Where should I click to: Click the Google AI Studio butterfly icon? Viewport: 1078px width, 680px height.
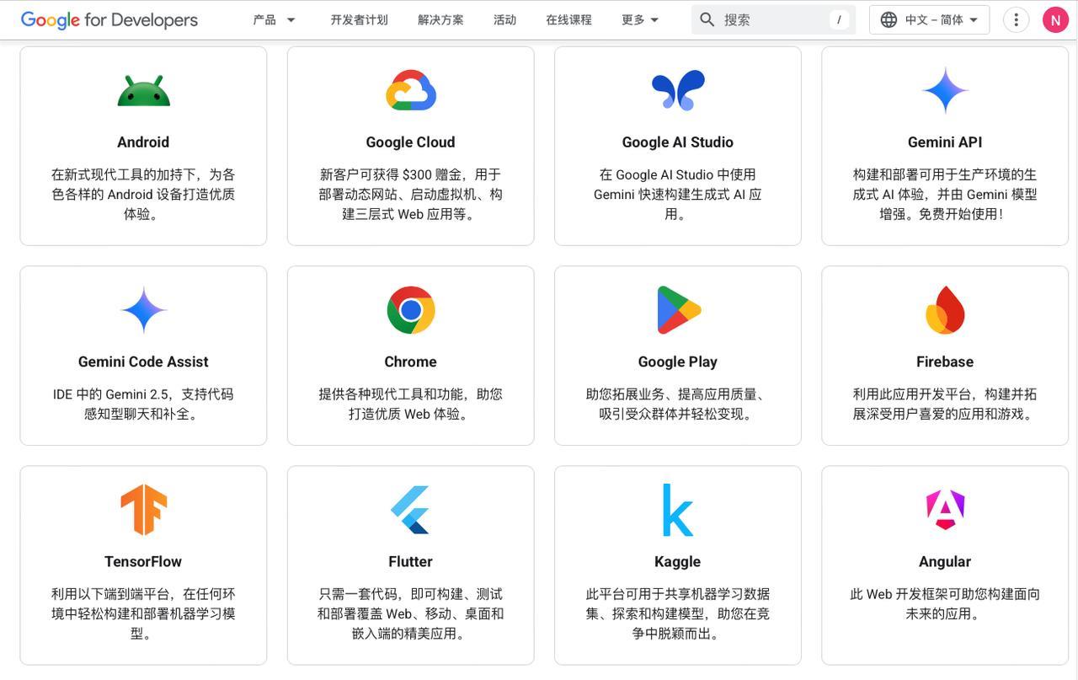(678, 90)
